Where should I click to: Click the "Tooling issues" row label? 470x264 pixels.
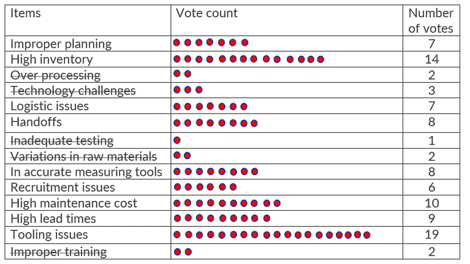(49, 235)
